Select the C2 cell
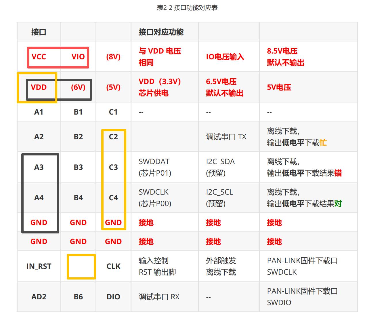This screenshot has height=327, width=382. (x=113, y=137)
